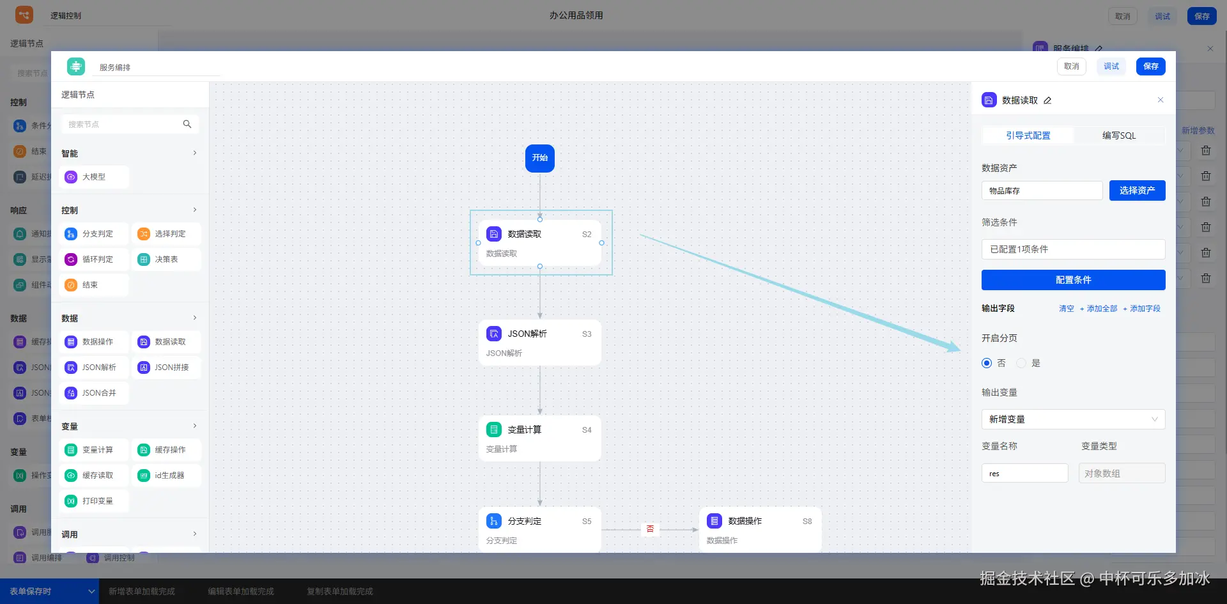Click the 添加全部 link
Image resolution: width=1227 pixels, height=604 pixels.
1099,309
